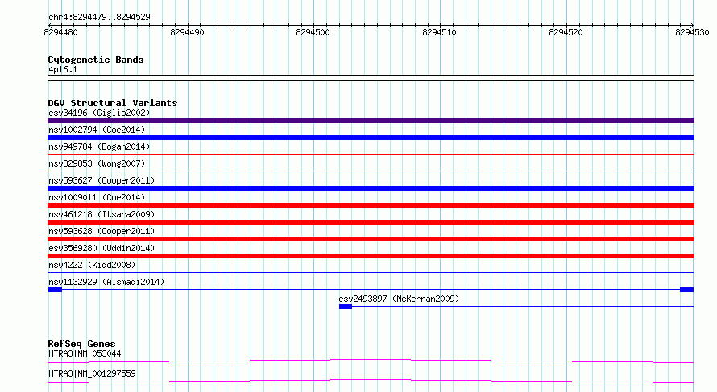The image size is (717, 392).
Task: Click the DGV Structural Variants track title
Action: [113, 103]
